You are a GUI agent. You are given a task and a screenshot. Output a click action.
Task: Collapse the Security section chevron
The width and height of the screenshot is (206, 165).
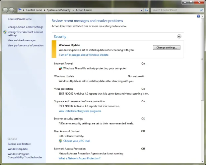[x=179, y=36]
